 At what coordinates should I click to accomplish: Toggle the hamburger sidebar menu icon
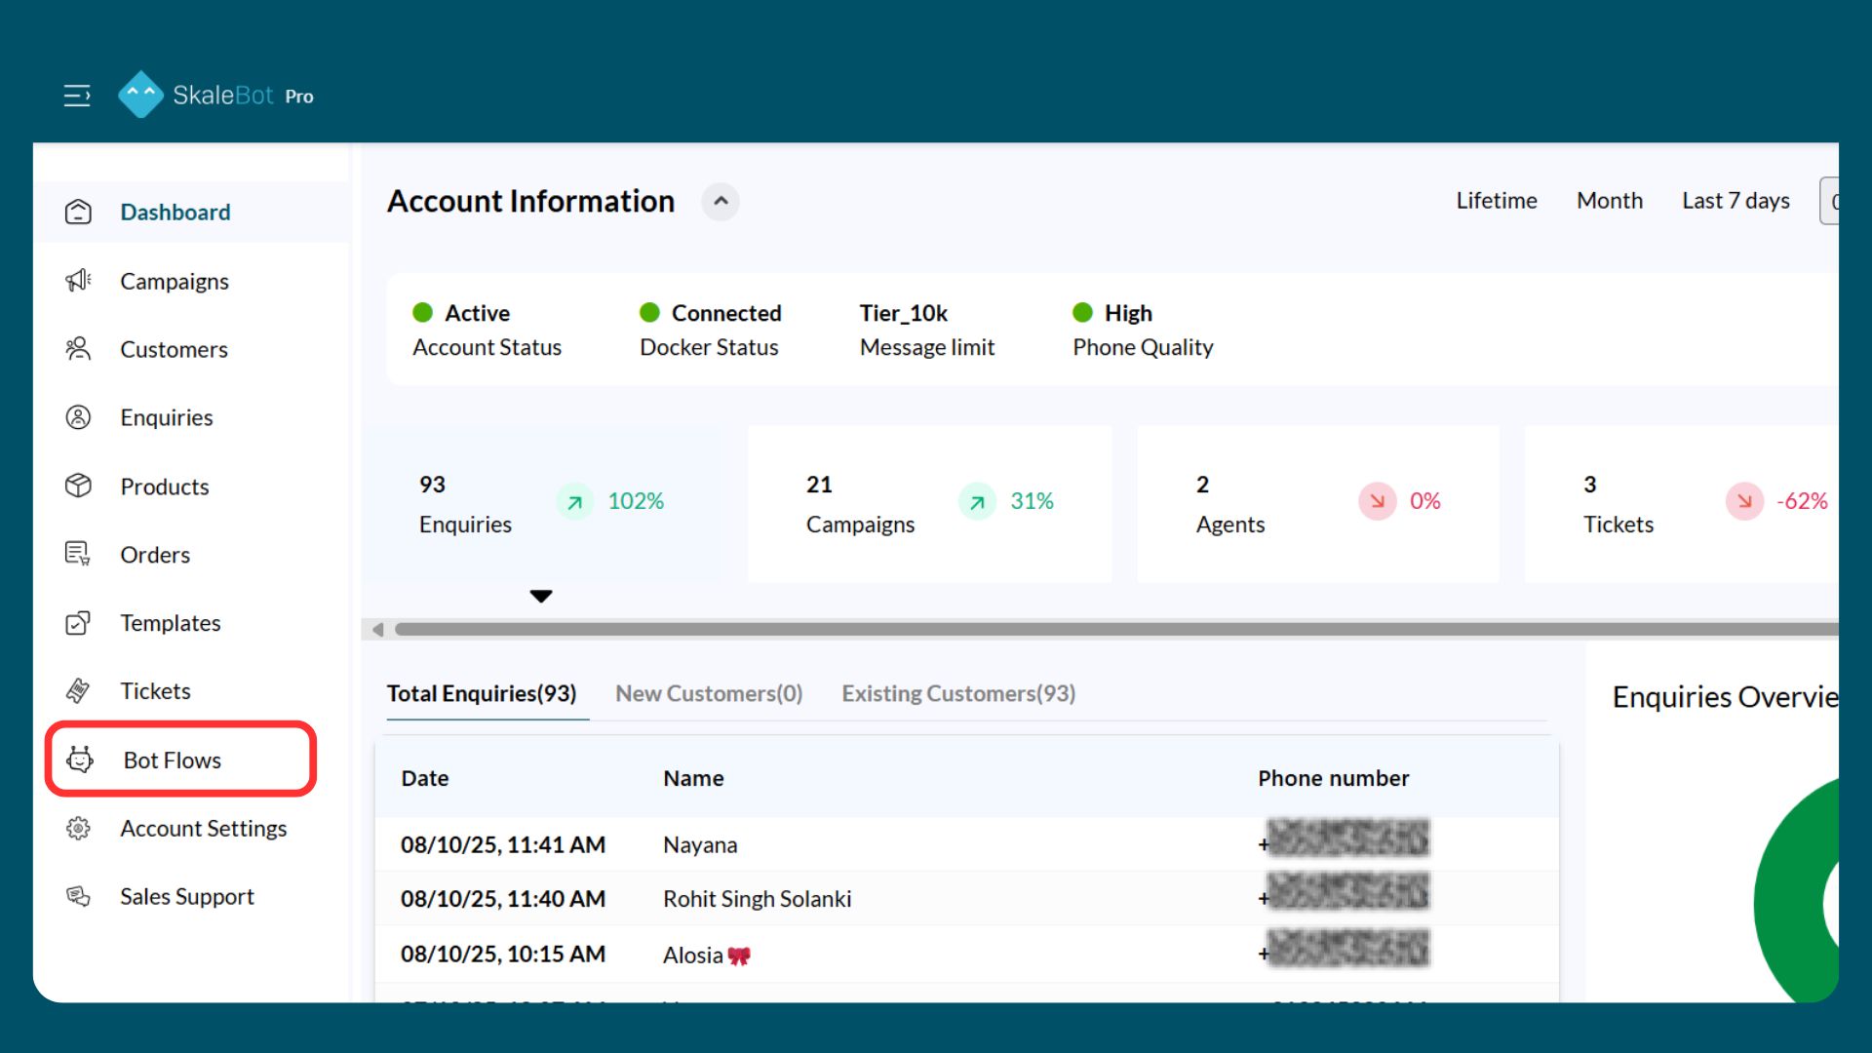tap(77, 96)
